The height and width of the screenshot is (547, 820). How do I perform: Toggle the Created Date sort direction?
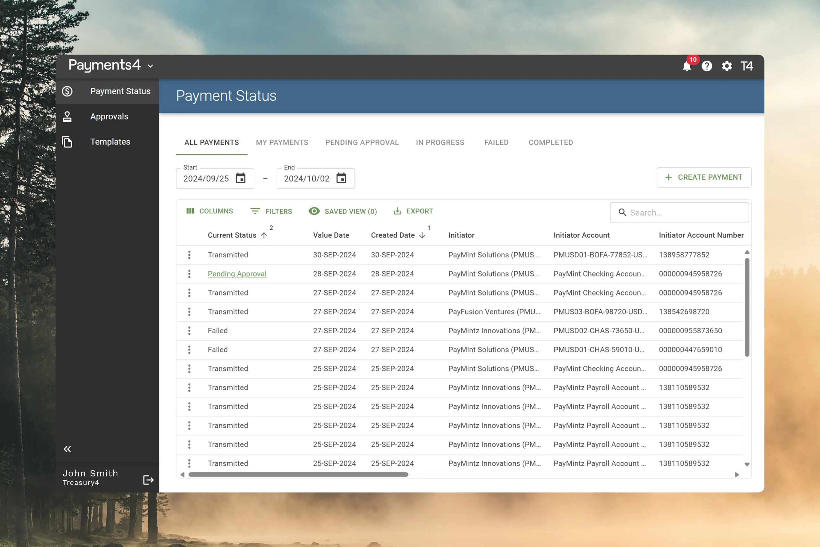(x=422, y=235)
